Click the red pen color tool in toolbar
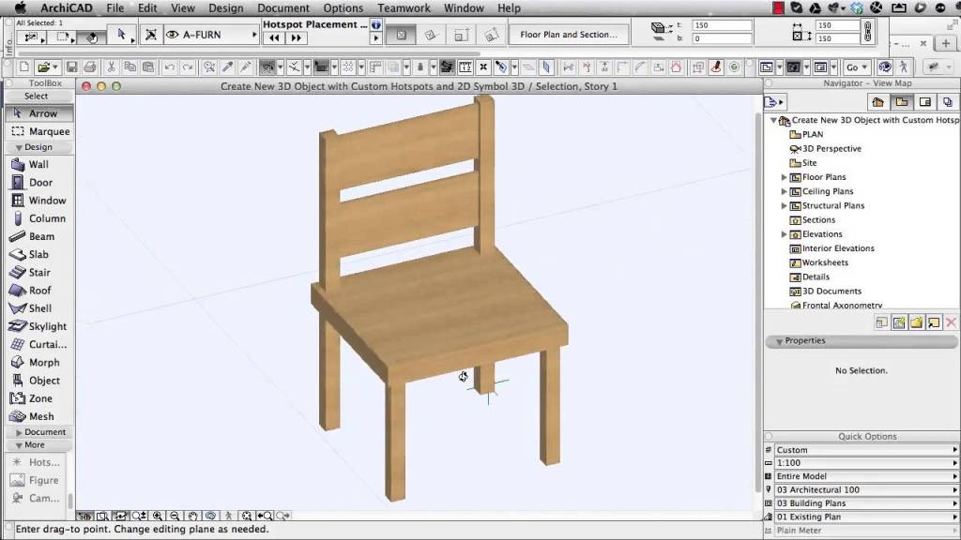961x540 pixels. (714, 67)
